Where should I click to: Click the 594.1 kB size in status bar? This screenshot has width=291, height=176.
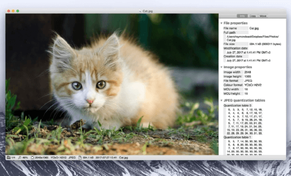[88, 158]
